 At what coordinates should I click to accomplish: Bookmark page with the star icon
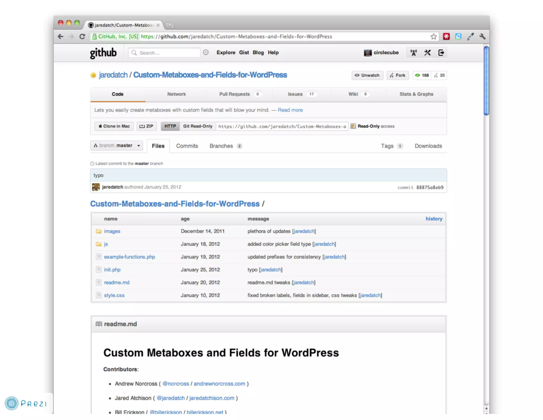(433, 36)
